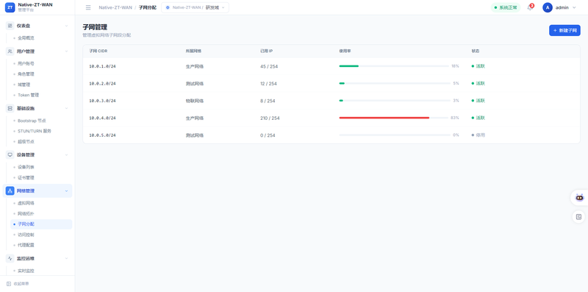This screenshot has height=292, width=588.
Task: Click the 物联网络 network cell
Action: [195, 101]
